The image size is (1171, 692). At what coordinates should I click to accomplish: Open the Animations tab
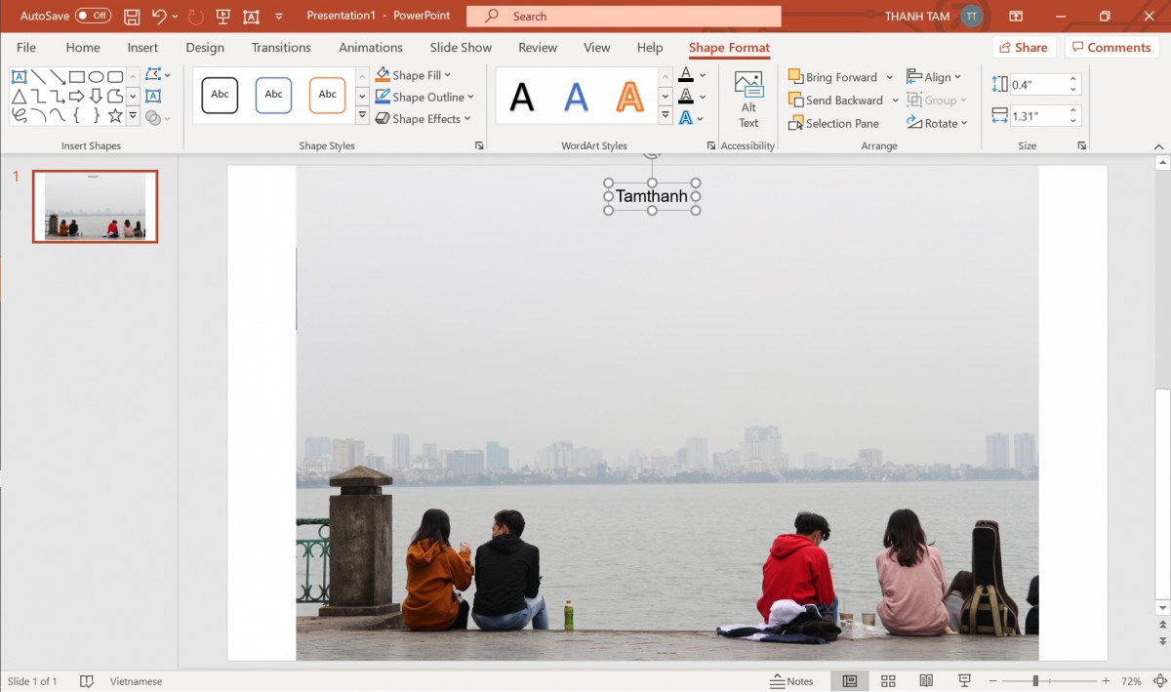click(370, 48)
